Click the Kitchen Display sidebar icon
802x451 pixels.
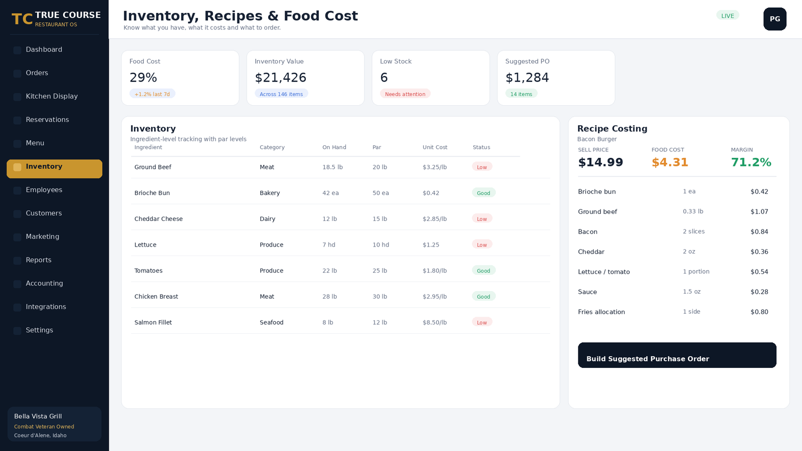(x=17, y=97)
